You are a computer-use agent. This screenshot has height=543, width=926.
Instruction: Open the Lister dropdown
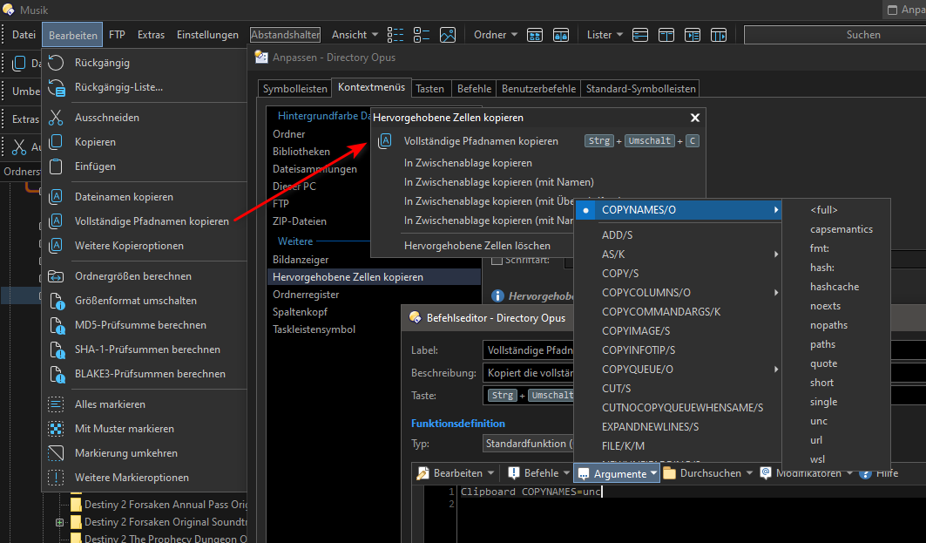(x=605, y=35)
